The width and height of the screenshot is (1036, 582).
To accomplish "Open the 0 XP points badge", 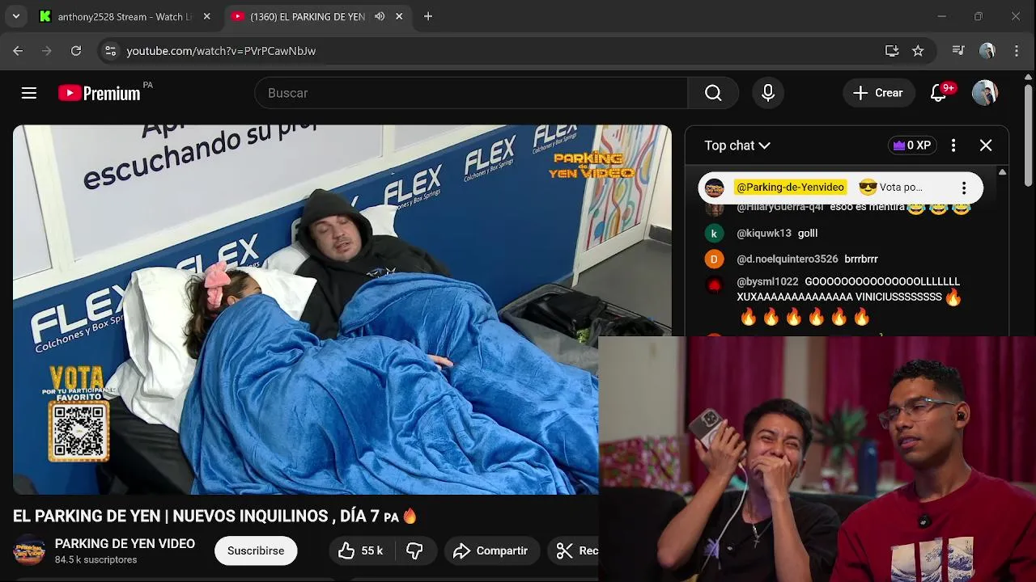I will point(912,145).
